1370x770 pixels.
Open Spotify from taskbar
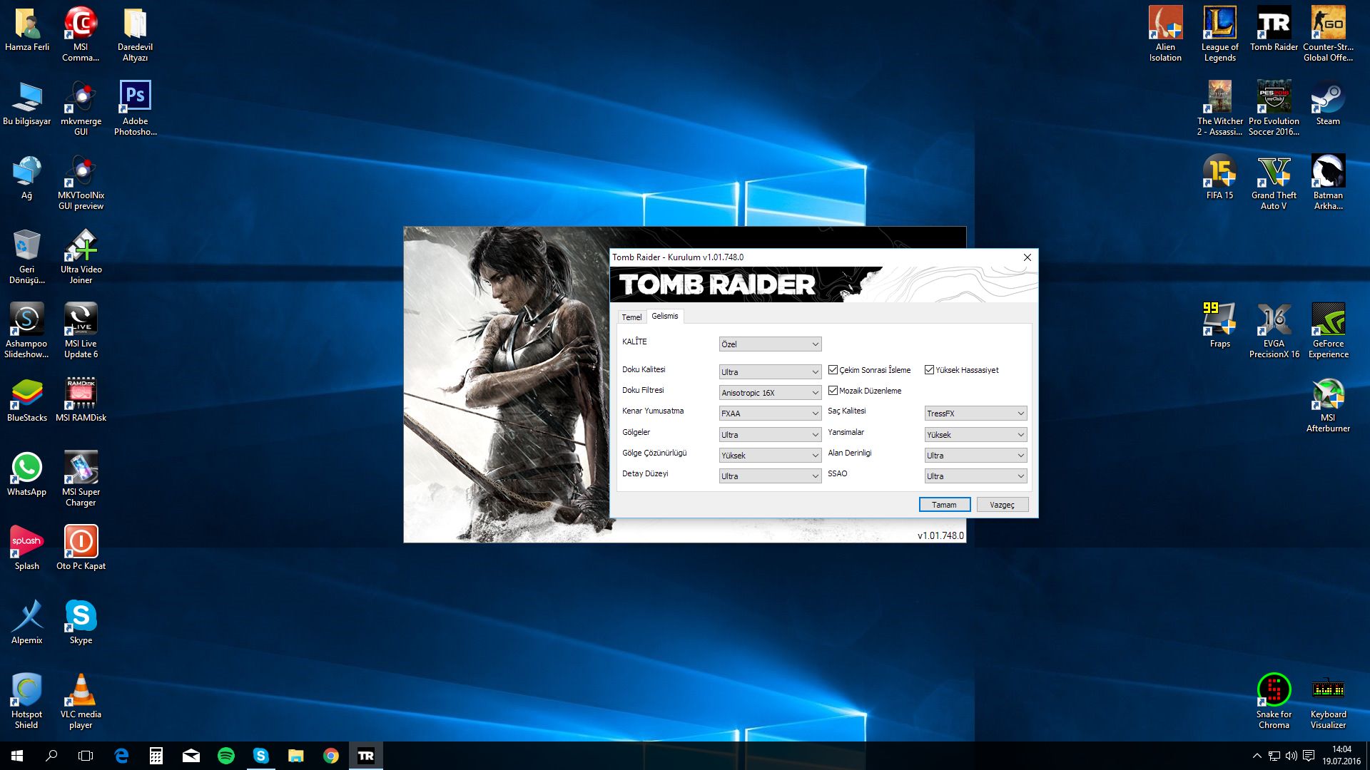(x=226, y=756)
